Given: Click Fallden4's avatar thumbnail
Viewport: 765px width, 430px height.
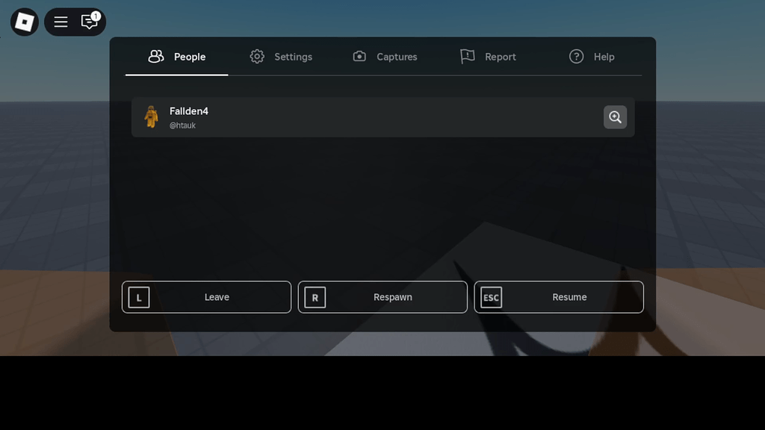Looking at the screenshot, I should 152,117.
